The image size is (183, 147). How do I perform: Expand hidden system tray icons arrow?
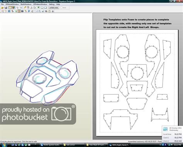[x=160, y=145]
